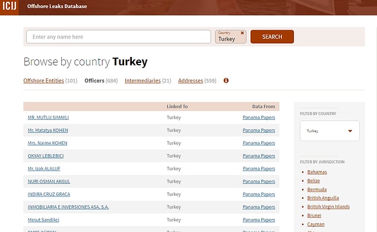Select the Officers tab
The width and height of the screenshot is (377, 232).
94,81
